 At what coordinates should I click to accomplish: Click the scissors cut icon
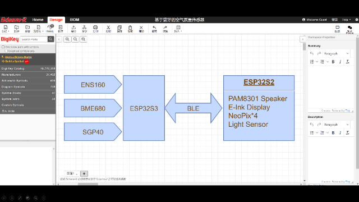pos(108,29)
